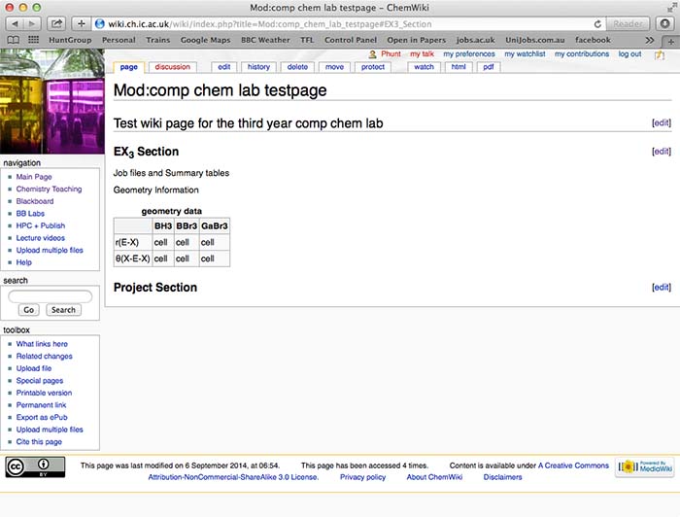Switch to the discussion tab

(x=172, y=67)
